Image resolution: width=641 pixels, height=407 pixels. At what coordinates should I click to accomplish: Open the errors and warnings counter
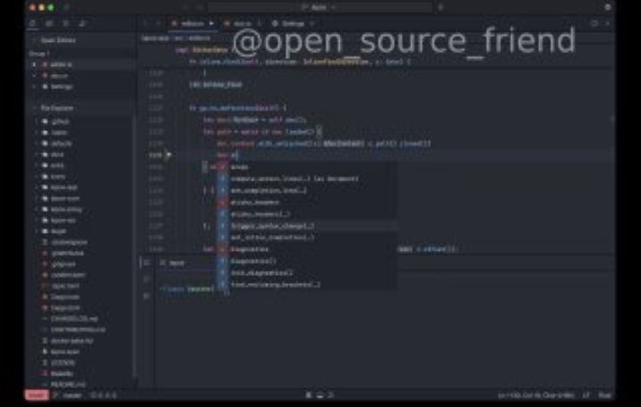[103, 395]
